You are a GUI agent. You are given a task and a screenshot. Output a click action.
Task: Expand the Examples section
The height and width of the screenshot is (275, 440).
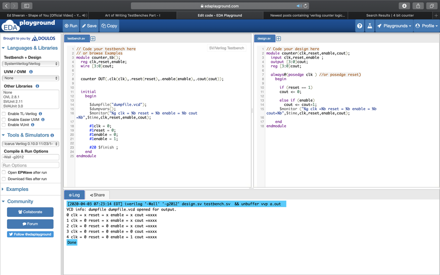pyautogui.click(x=17, y=189)
